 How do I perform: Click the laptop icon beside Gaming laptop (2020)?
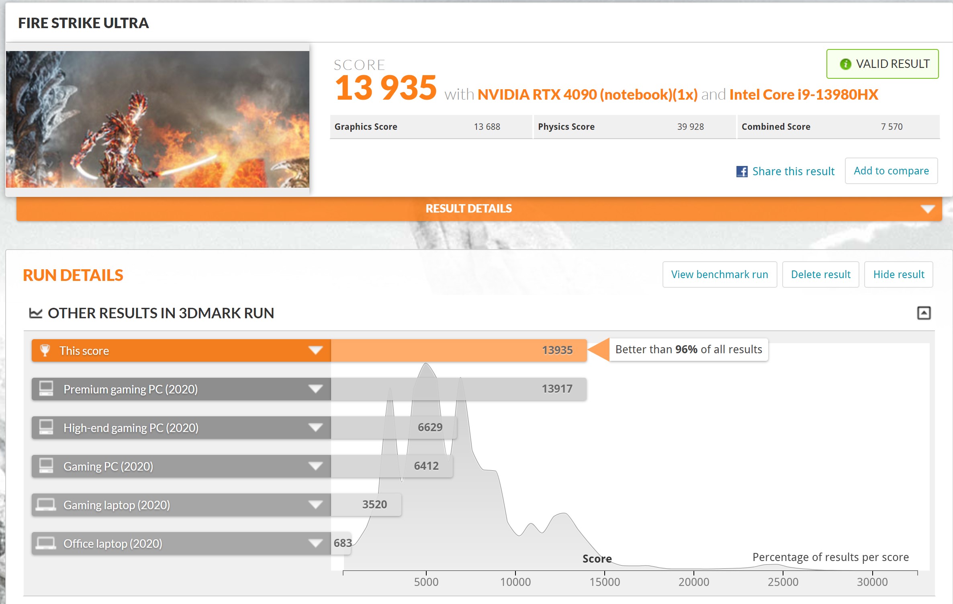coord(46,504)
